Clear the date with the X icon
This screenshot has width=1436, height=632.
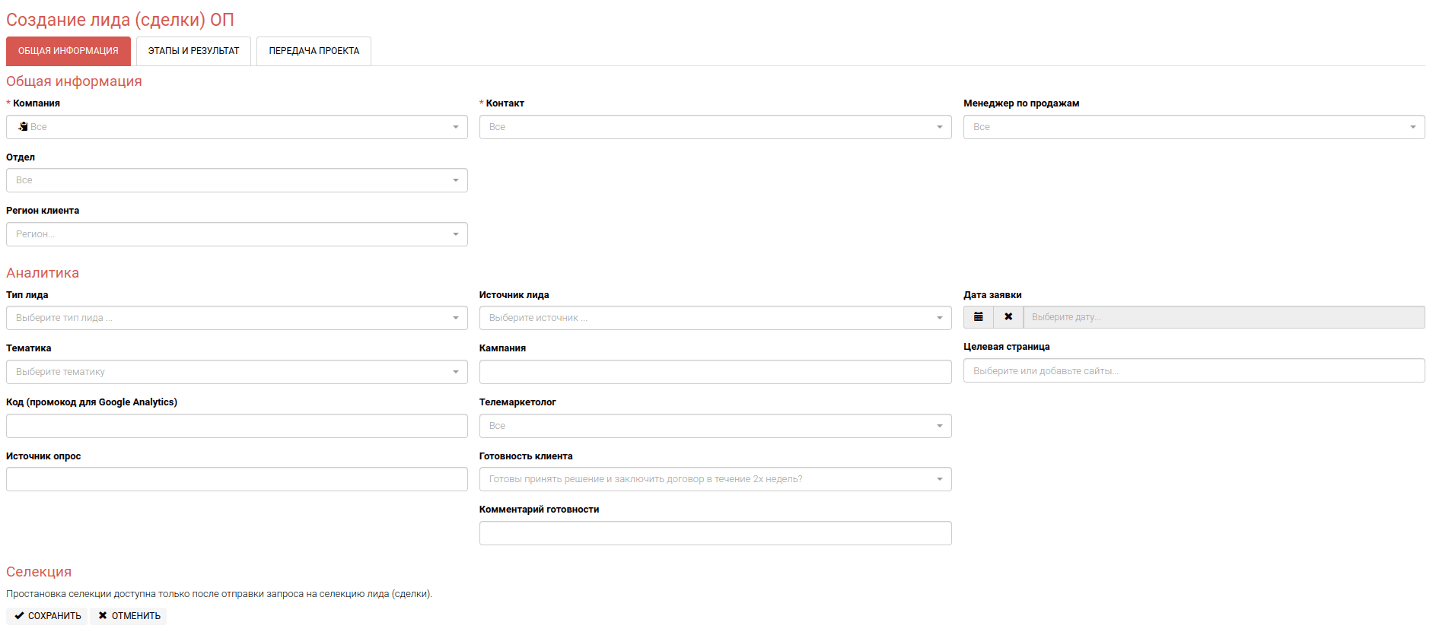1008,317
